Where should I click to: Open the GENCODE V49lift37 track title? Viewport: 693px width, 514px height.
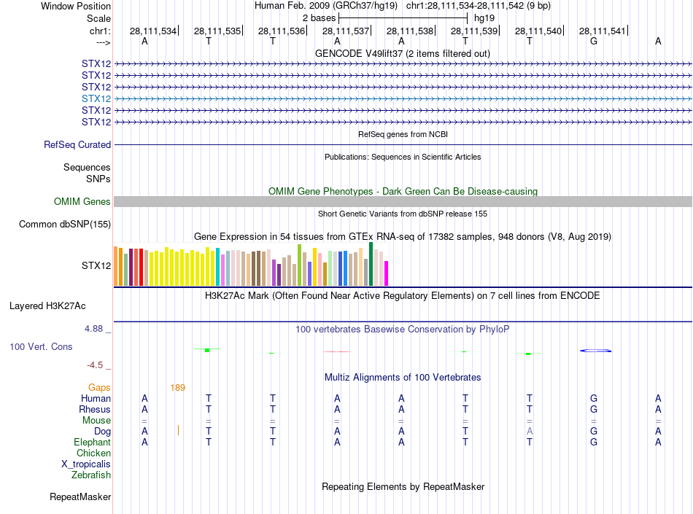point(402,54)
